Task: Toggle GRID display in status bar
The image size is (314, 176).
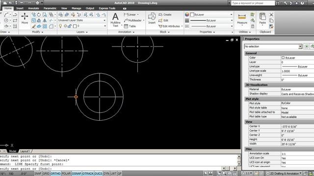Action: click(x=46, y=174)
